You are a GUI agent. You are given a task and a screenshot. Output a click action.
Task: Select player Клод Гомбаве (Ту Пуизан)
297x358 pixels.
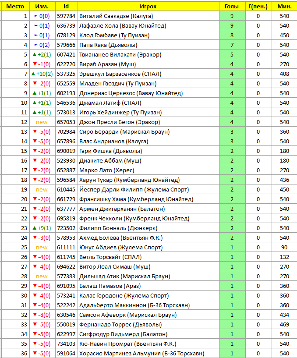(114, 35)
